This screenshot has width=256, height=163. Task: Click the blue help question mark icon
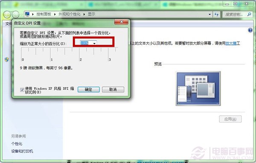250,30
